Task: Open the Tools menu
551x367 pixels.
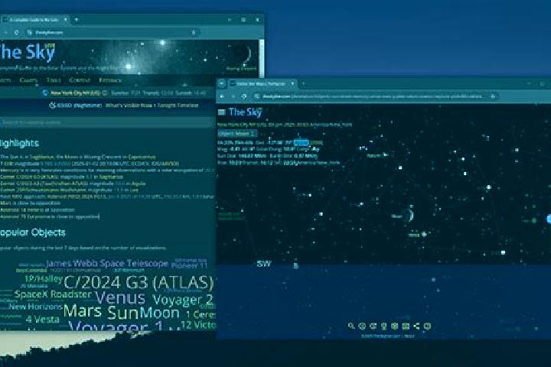Action: [54, 80]
